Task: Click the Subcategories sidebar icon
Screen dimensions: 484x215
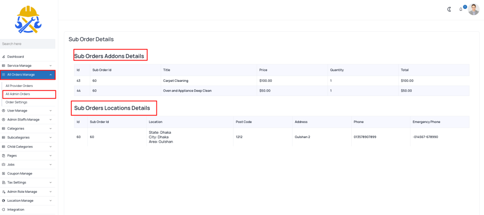Action: click(x=3, y=137)
